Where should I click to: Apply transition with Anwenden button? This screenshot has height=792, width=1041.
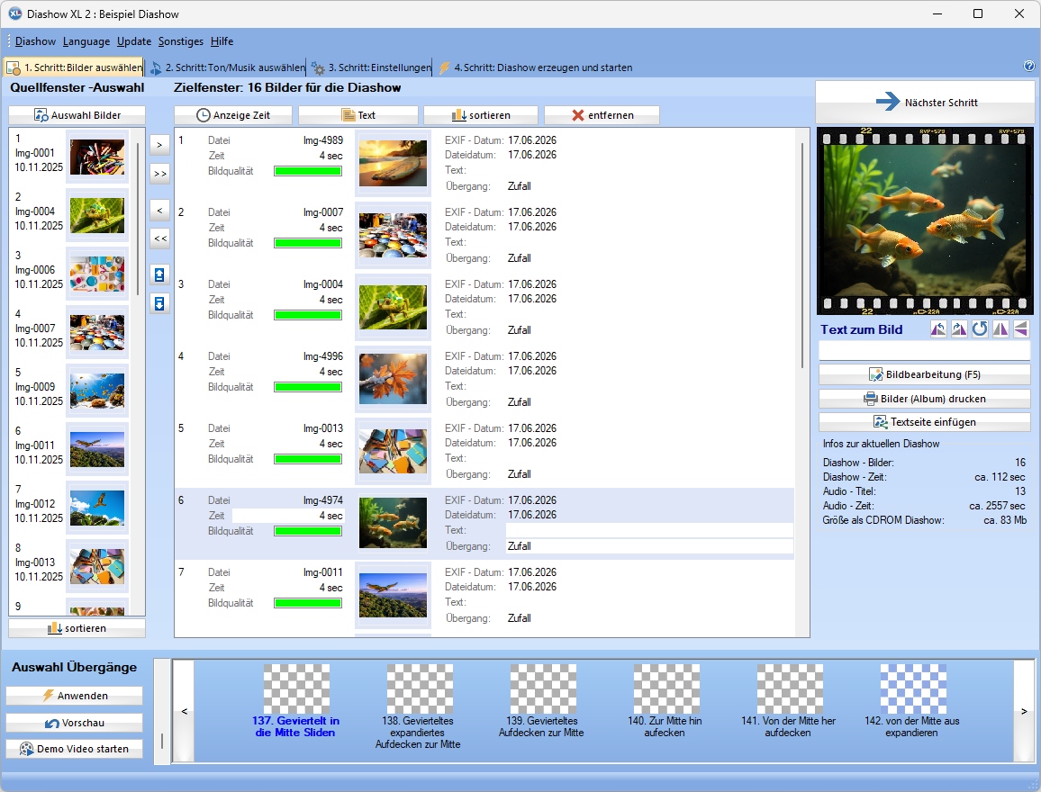(75, 695)
